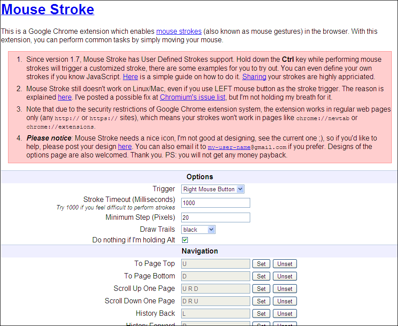Click Unset for Scroll Up One Page

[x=285, y=289]
